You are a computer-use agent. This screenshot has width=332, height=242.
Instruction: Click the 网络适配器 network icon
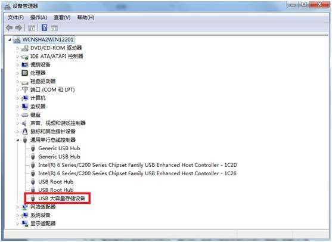[25, 207]
